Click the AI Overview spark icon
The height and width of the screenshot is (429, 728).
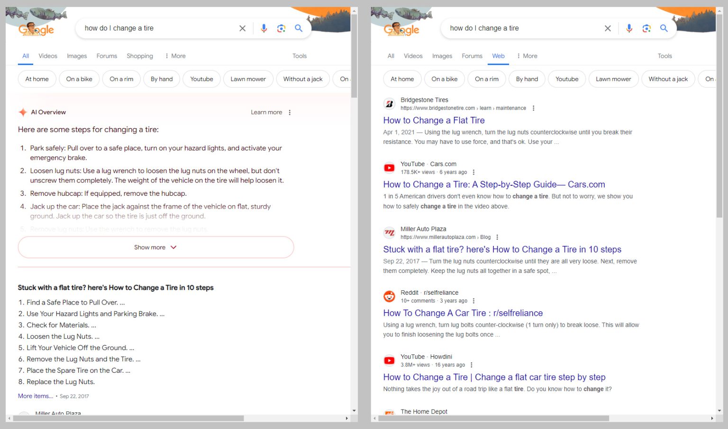coord(22,112)
